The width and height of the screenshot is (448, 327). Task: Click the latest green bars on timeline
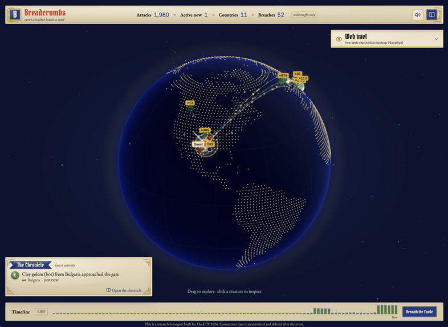[387, 309]
